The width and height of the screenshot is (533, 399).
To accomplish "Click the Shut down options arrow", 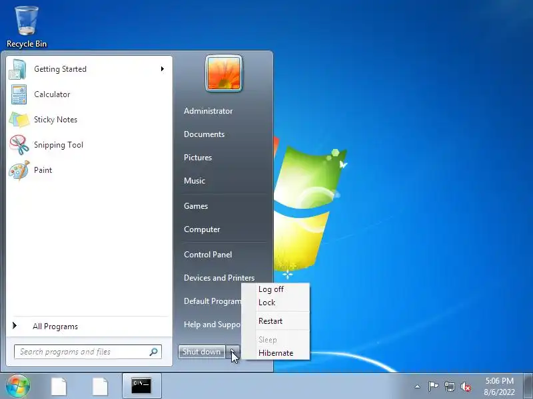I will 233,352.
